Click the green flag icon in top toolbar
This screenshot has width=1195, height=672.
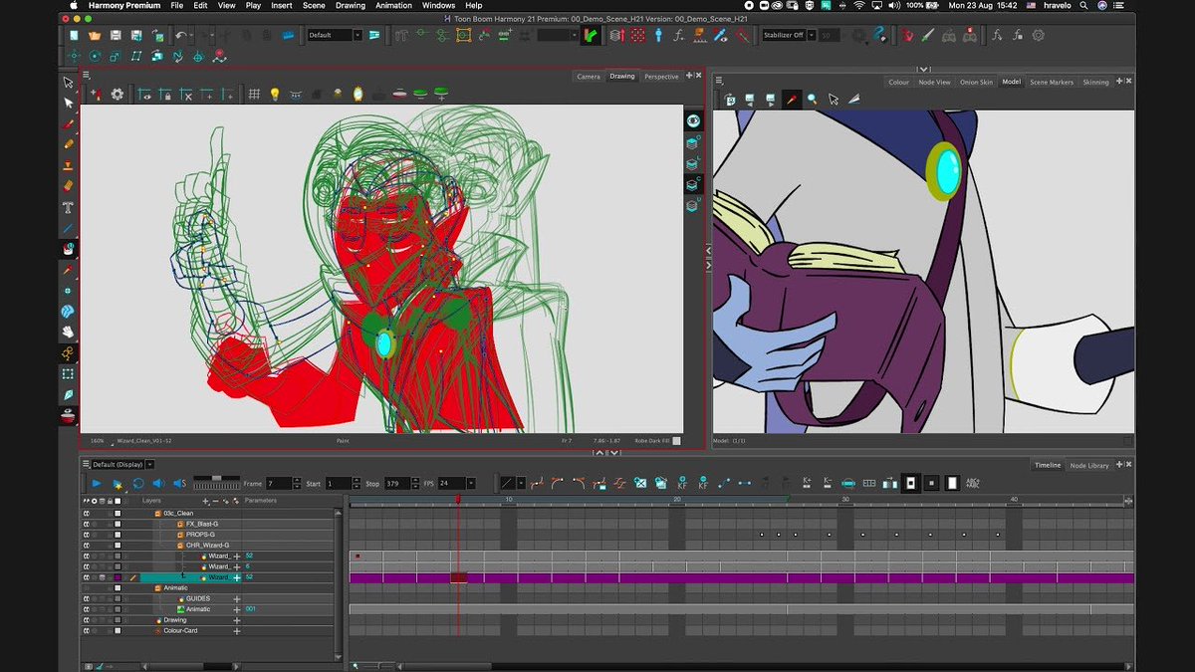592,36
